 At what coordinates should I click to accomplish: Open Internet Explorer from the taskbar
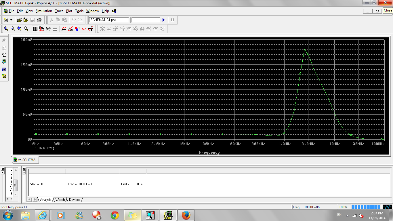tap(42, 215)
